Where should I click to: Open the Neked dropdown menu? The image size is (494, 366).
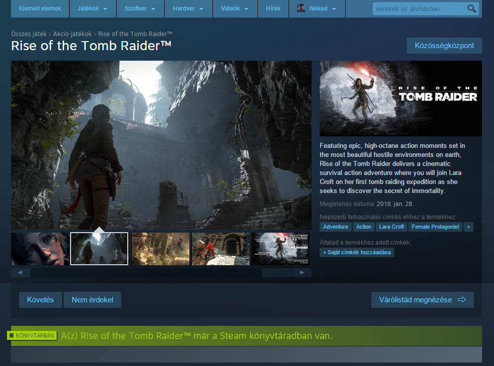pos(317,9)
